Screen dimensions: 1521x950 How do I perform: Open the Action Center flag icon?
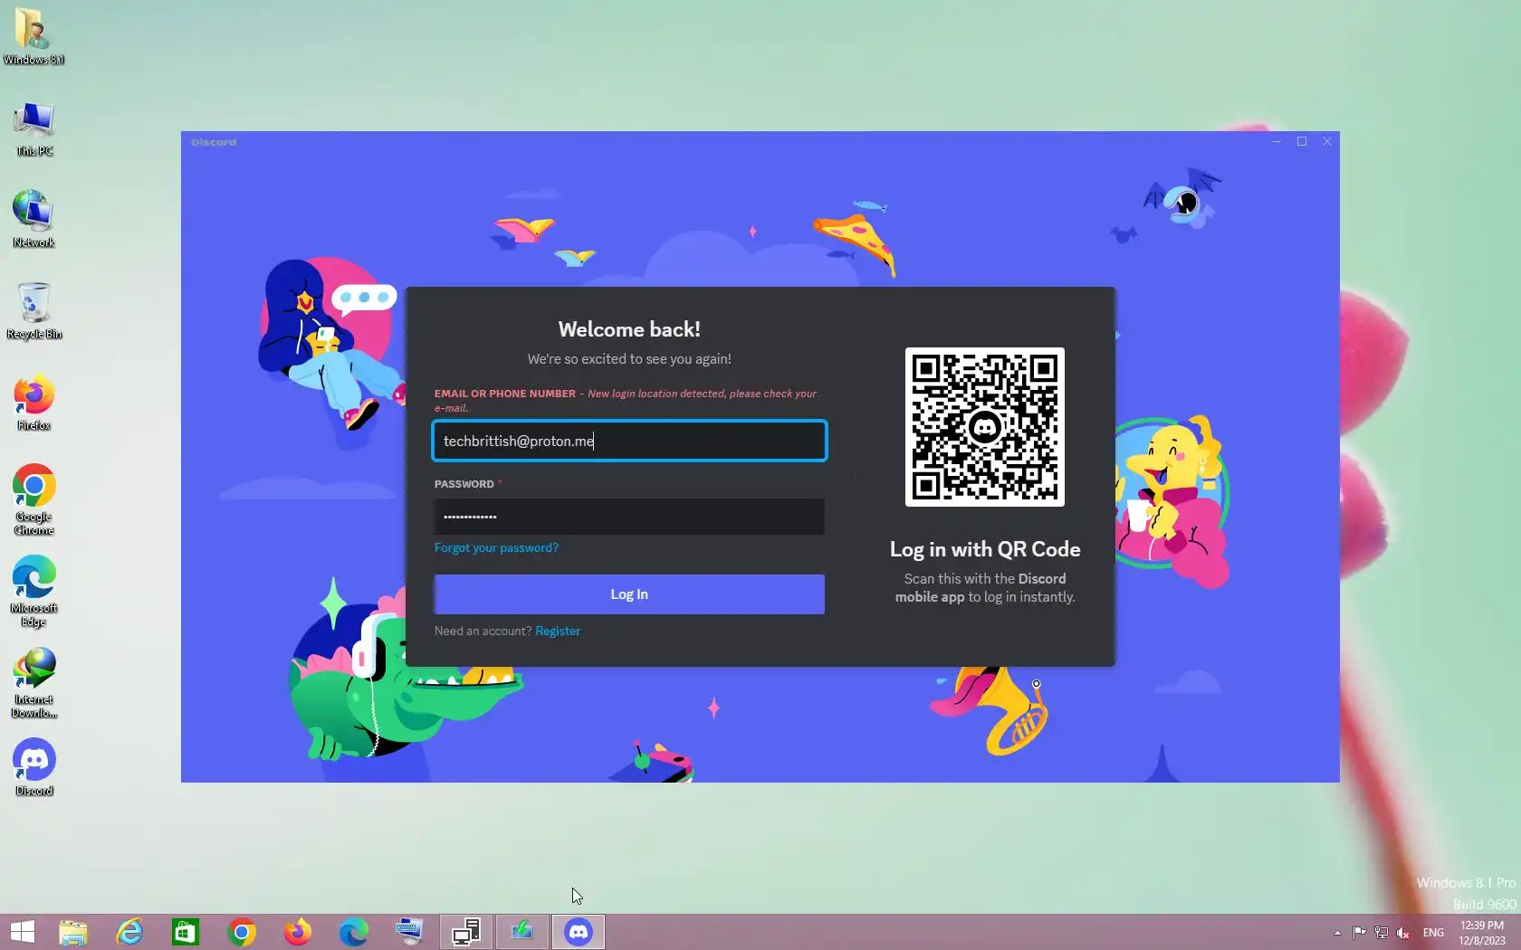click(1360, 933)
